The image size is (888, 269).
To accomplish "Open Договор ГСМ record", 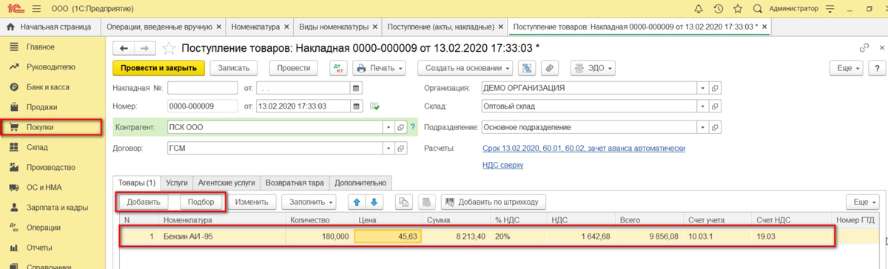I will coord(401,148).
